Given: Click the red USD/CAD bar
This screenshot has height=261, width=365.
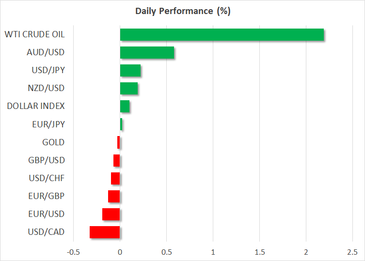Looking at the screenshot, I should coord(105,232).
